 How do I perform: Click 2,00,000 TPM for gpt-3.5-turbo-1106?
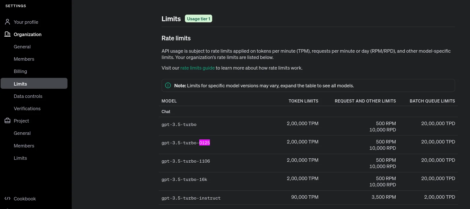pyautogui.click(x=303, y=160)
